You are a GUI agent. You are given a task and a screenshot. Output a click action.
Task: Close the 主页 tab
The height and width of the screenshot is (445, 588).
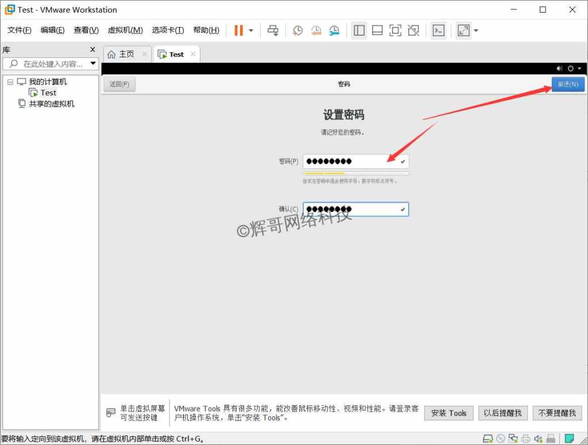coord(144,55)
